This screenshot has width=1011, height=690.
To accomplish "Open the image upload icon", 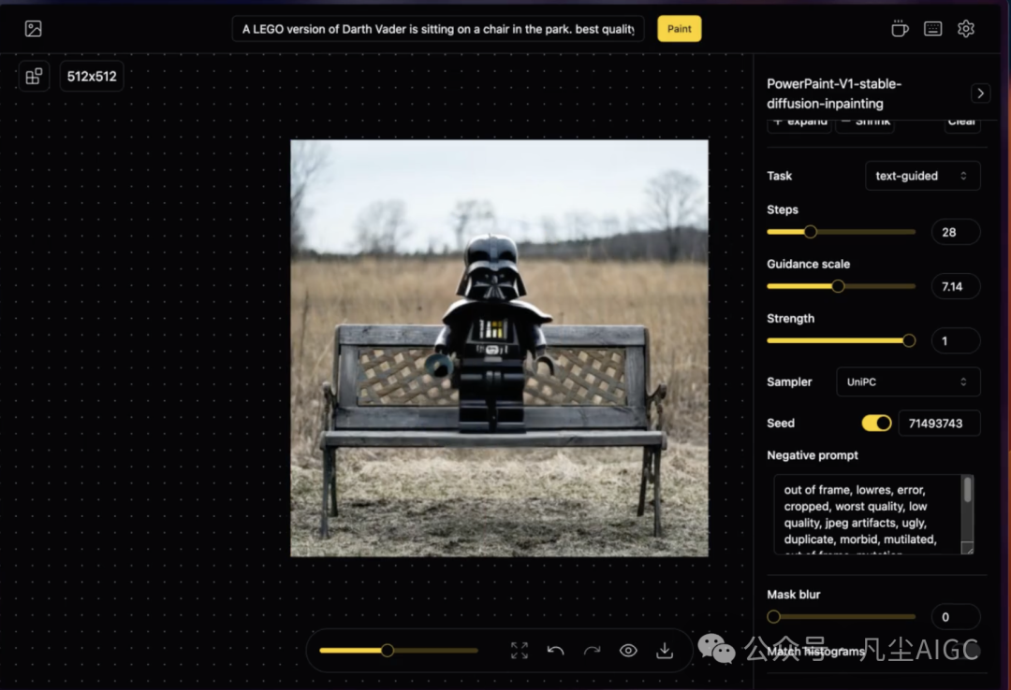I will click(33, 28).
